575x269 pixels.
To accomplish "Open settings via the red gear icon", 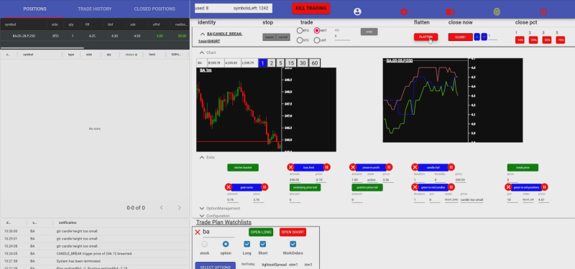I will [404, 11].
